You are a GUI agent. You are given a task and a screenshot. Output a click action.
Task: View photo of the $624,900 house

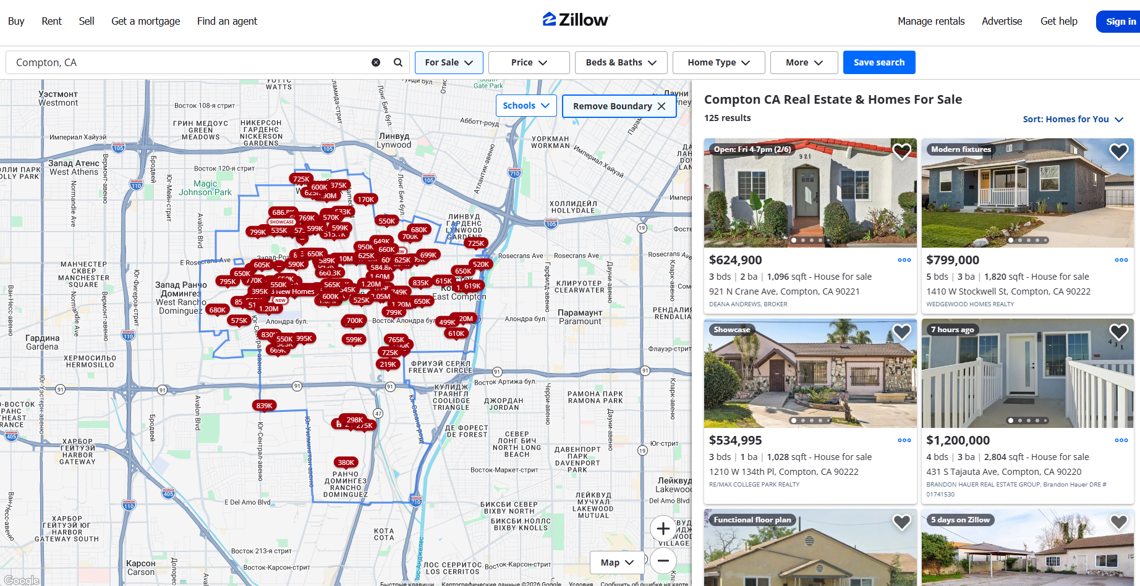(x=810, y=193)
